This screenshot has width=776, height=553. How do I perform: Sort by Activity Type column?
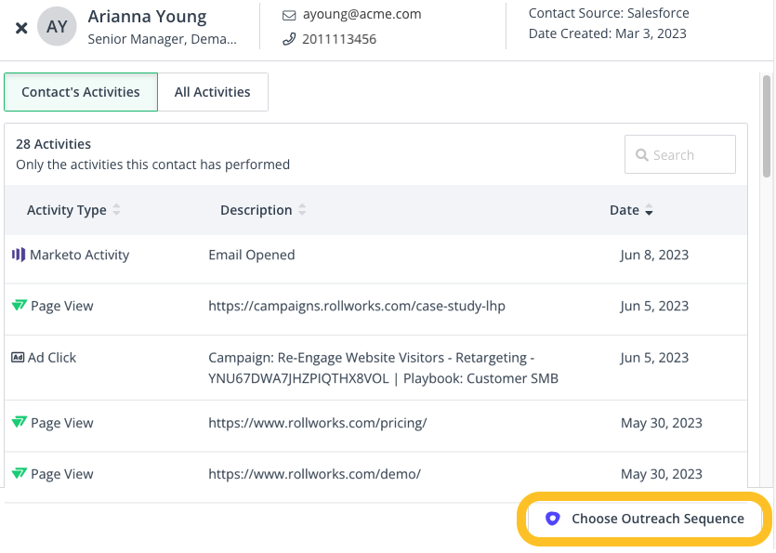point(116,210)
